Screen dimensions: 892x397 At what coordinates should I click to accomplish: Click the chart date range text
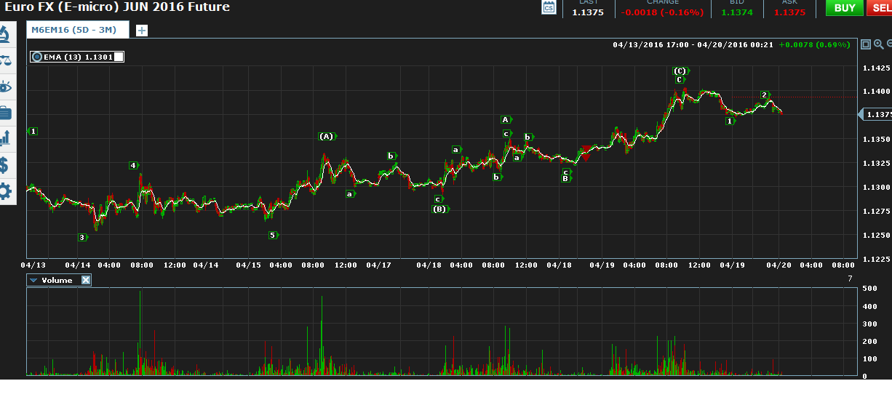(x=693, y=44)
